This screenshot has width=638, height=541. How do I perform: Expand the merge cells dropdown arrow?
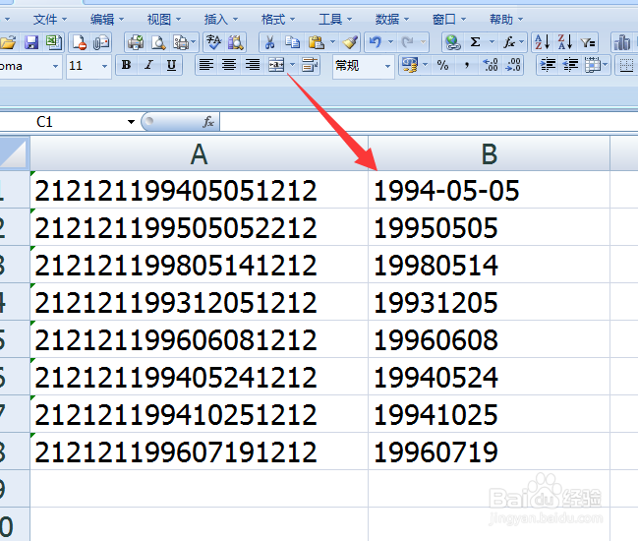tap(292, 65)
